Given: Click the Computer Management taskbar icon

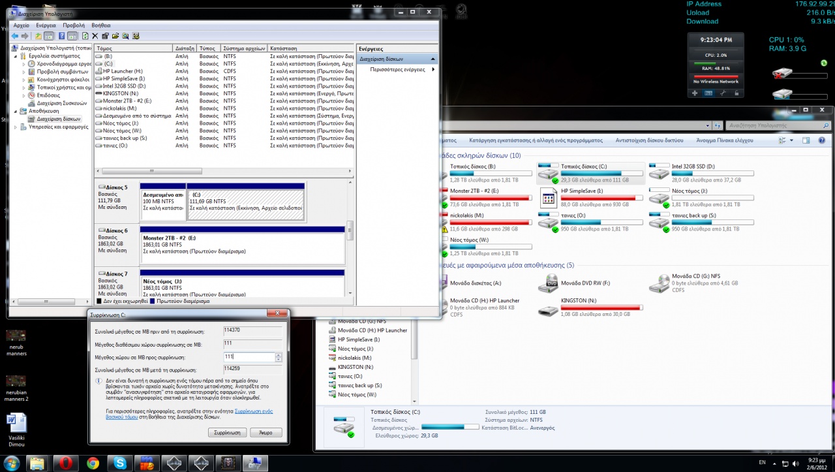Looking at the screenshot, I should tap(255, 463).
